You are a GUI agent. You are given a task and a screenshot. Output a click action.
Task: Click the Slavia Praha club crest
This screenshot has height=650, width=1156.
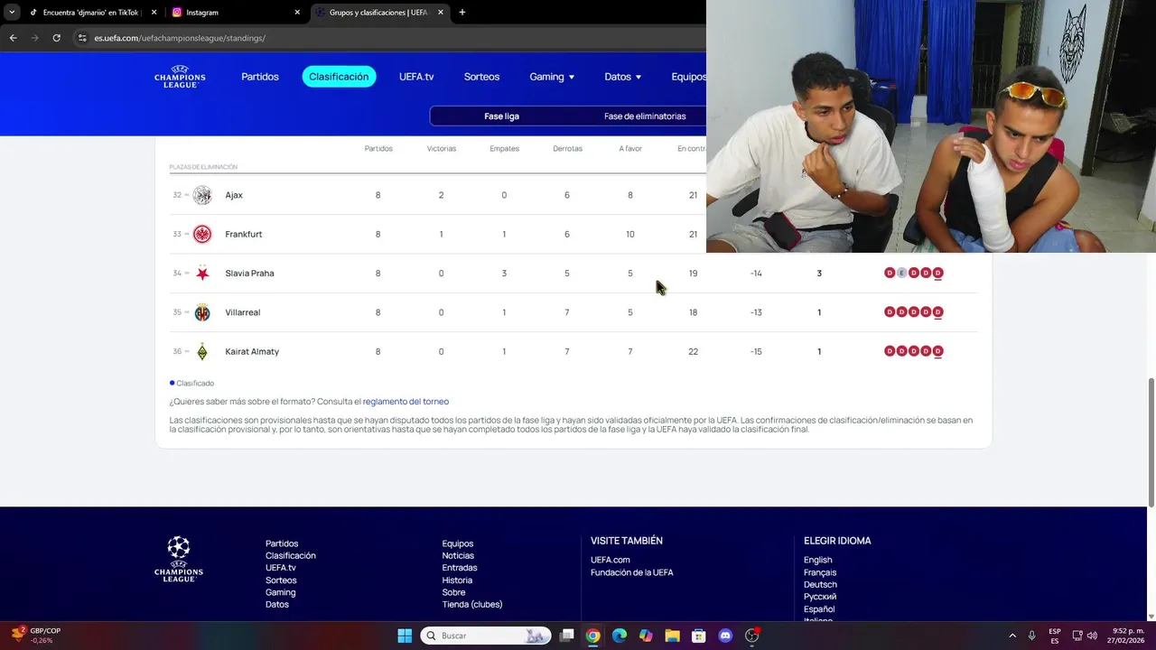pyautogui.click(x=202, y=273)
